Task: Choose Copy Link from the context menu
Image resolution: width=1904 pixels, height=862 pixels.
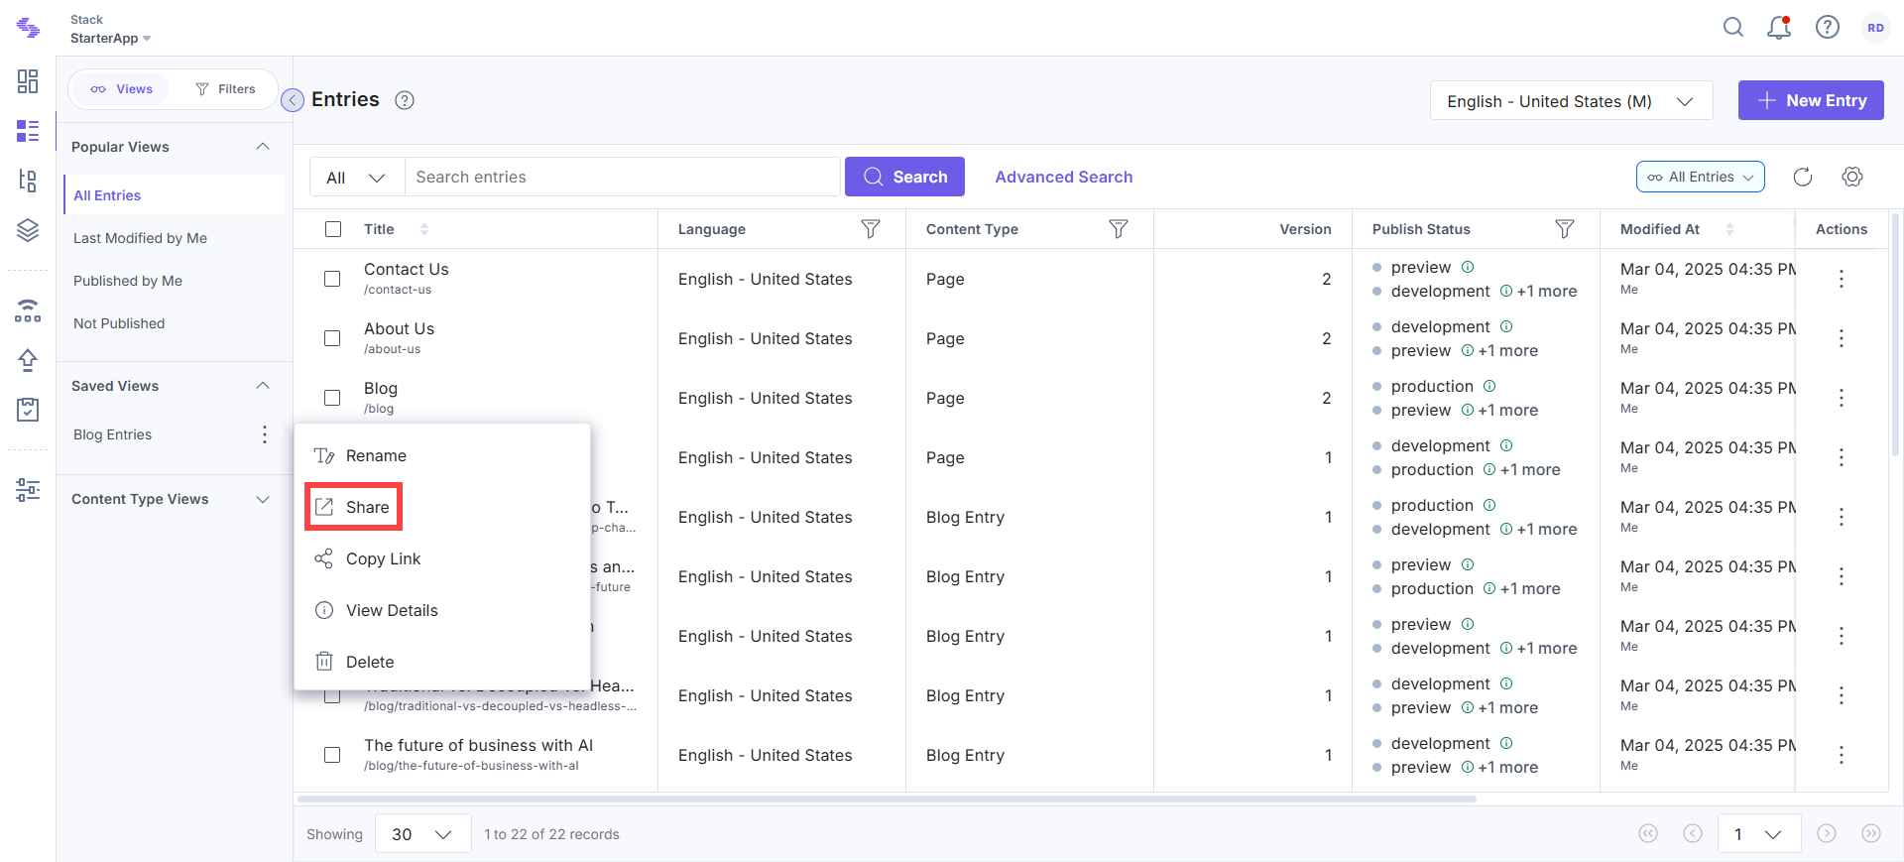Action: [442, 558]
